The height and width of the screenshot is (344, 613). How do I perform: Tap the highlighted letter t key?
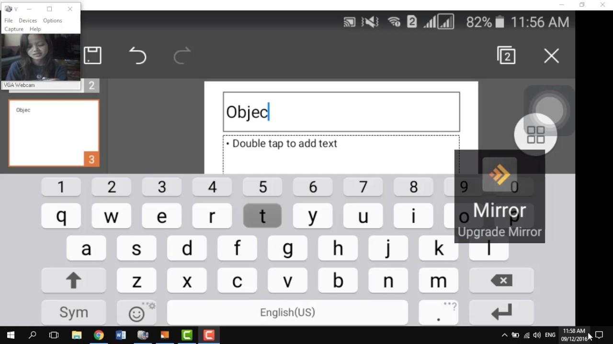pyautogui.click(x=262, y=216)
